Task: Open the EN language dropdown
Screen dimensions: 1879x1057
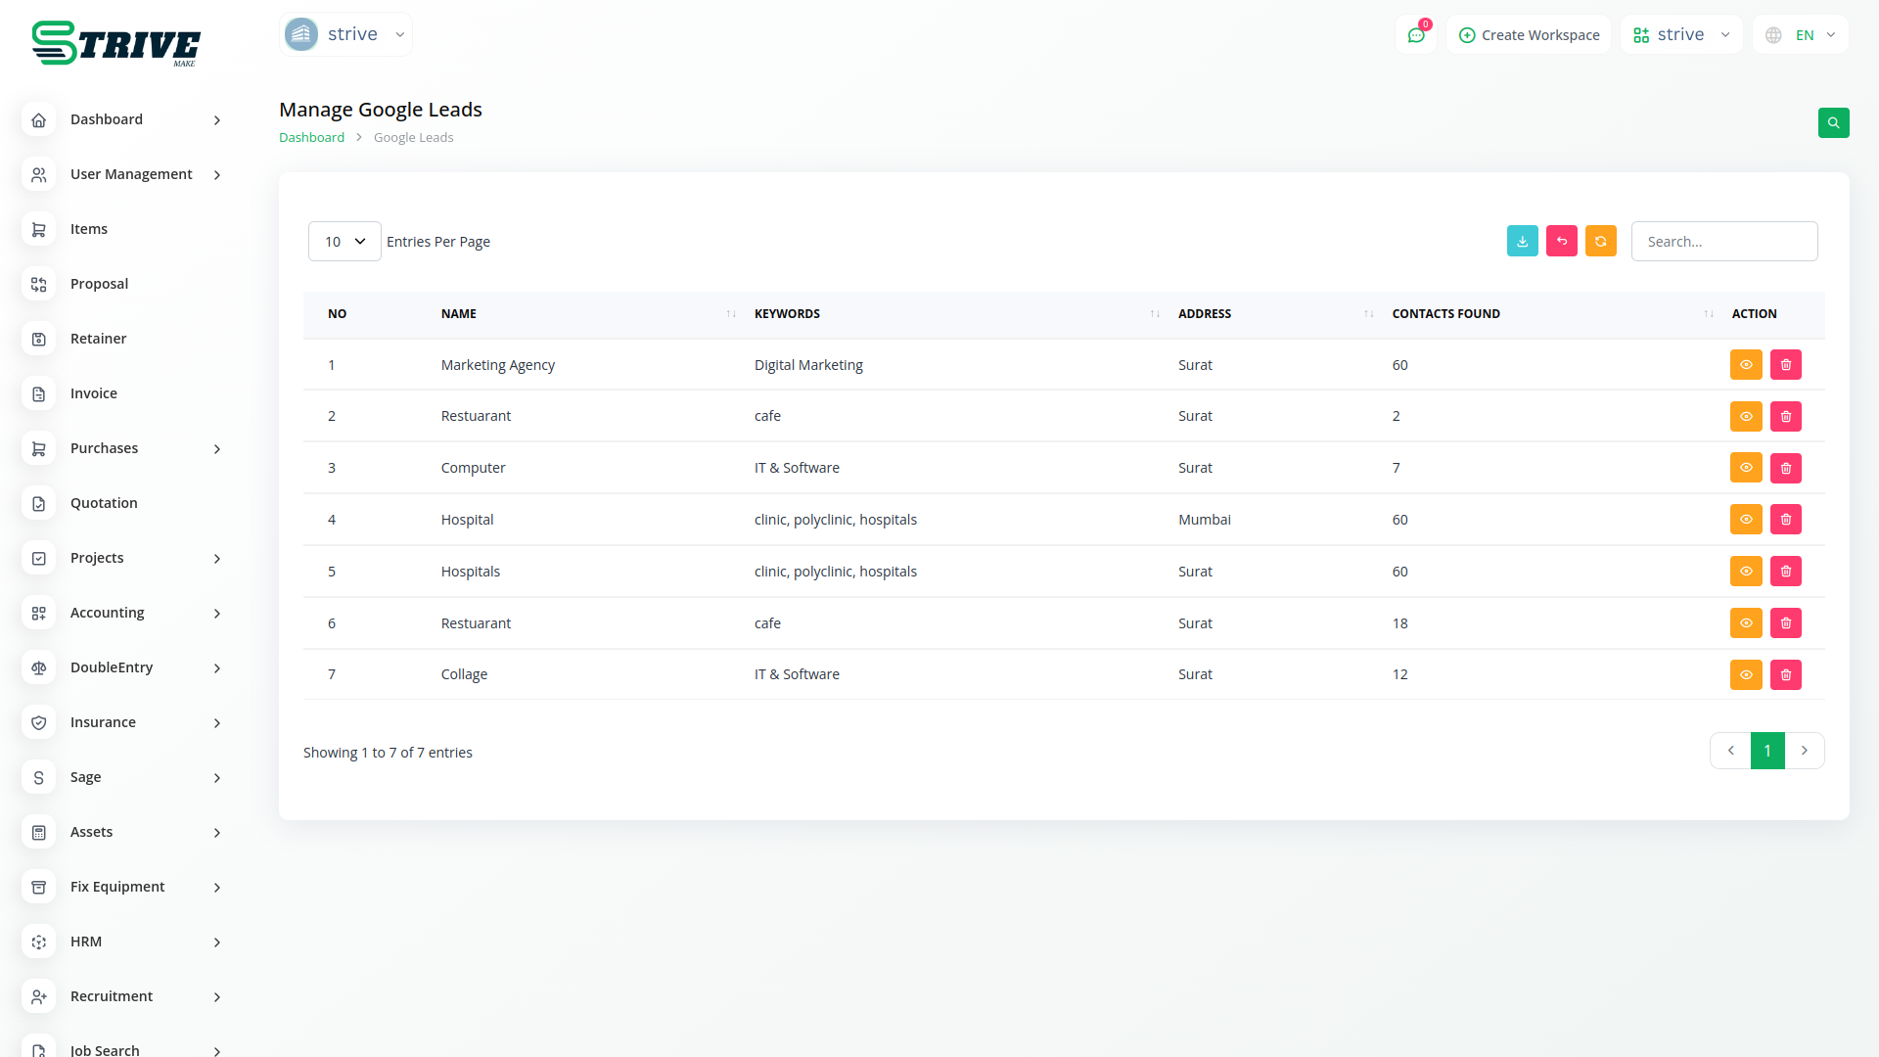Action: pyautogui.click(x=1801, y=35)
